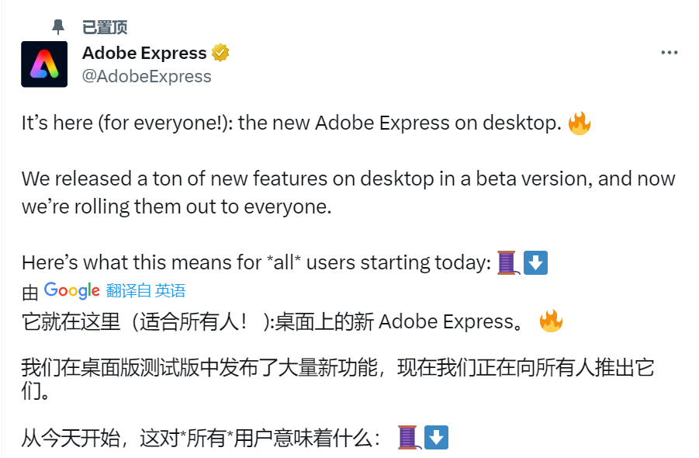Screen dimensions: 699x458
Task: Open the Adobe Express display name
Action: [144, 52]
